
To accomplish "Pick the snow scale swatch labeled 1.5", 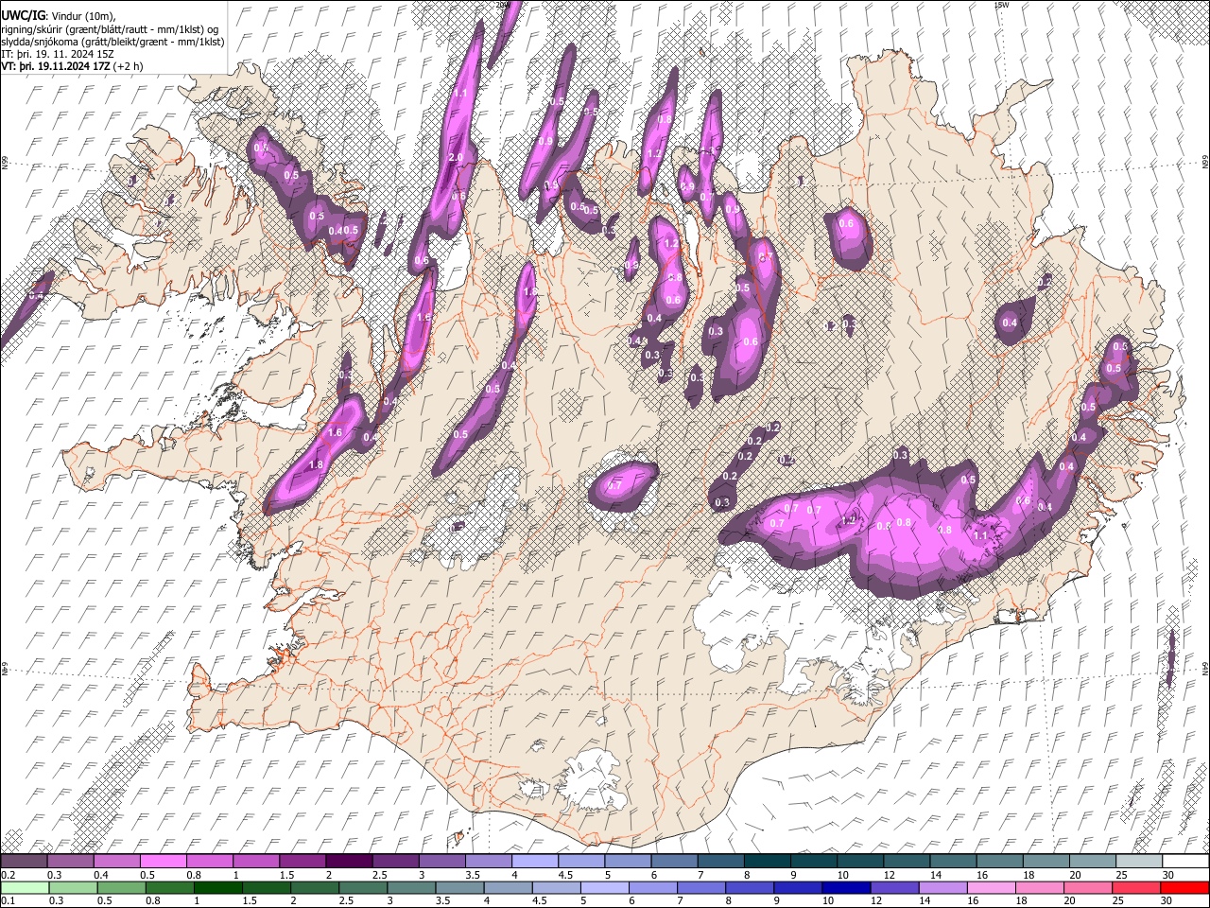I will pos(302,861).
